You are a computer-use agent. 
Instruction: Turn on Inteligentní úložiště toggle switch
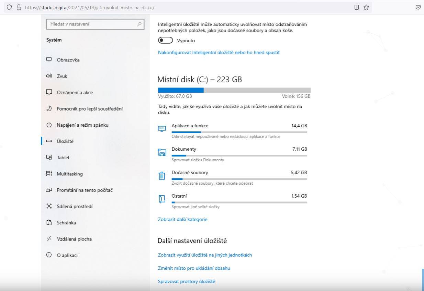[x=165, y=40]
